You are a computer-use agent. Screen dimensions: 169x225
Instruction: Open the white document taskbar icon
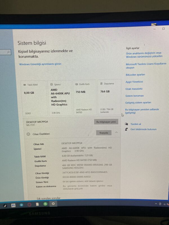tap(37, 204)
